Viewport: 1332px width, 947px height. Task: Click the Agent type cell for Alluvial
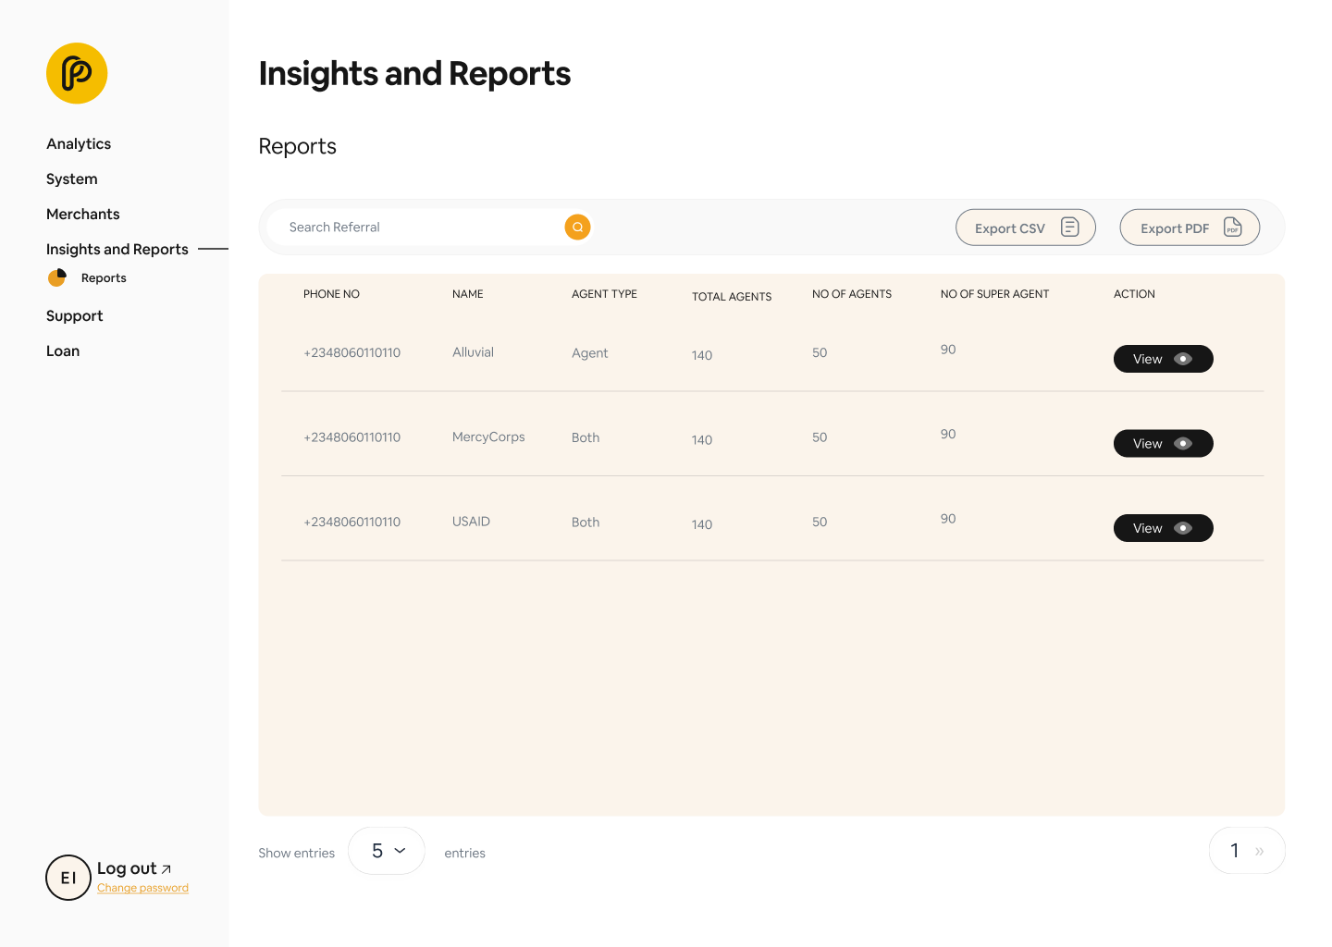589,353
